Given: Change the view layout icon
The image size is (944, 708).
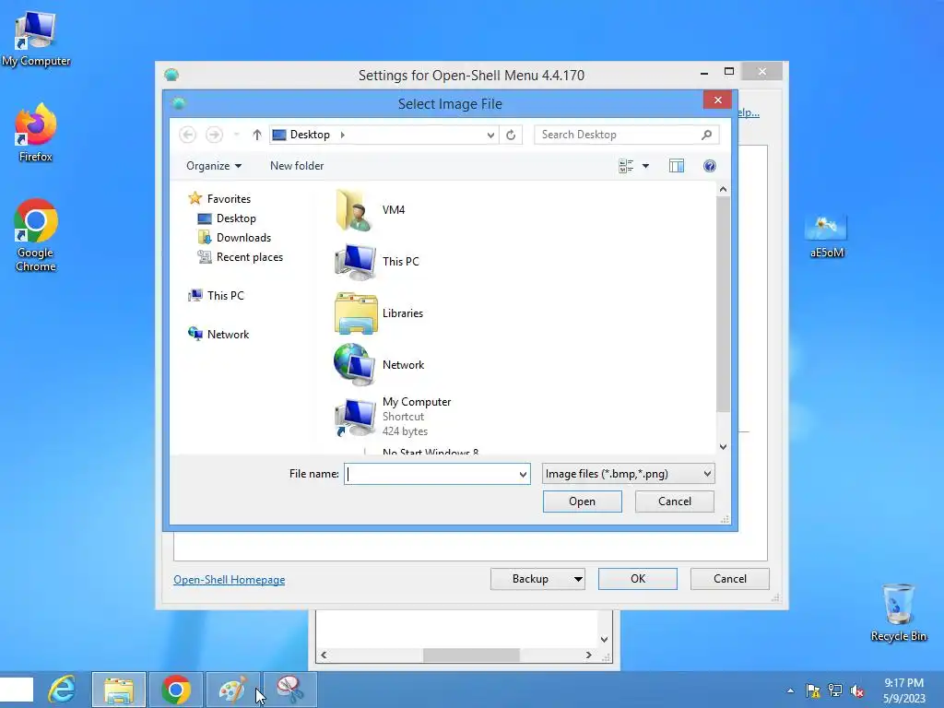Looking at the screenshot, I should 626,166.
